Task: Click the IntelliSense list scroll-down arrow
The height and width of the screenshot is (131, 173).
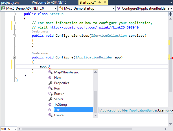Action: [x=96, y=115]
